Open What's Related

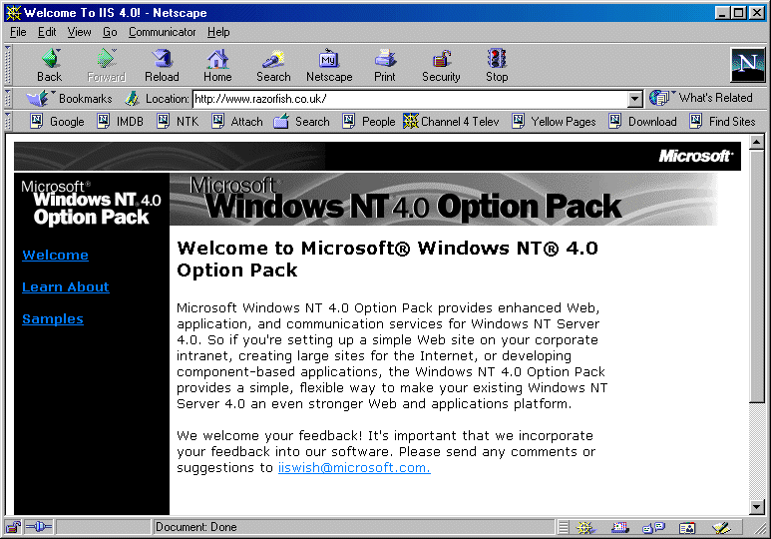(x=701, y=98)
